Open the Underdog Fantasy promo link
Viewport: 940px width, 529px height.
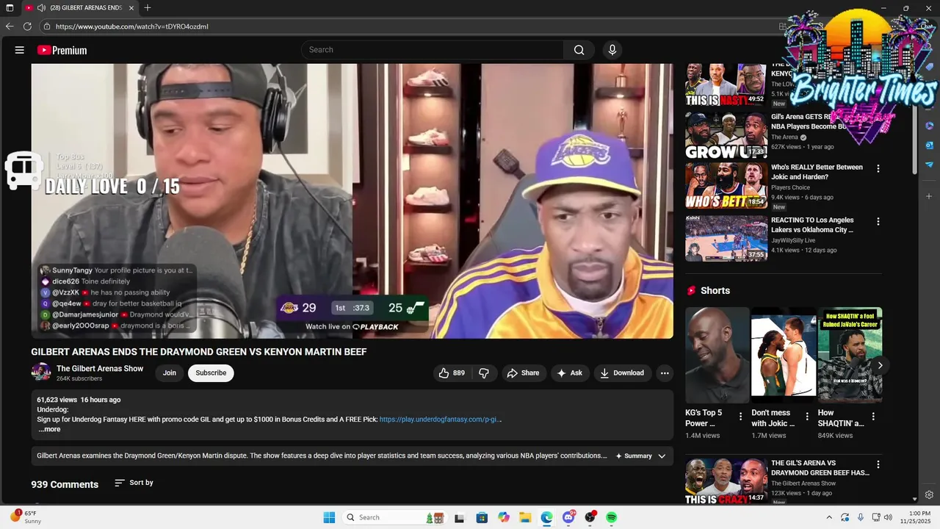pyautogui.click(x=439, y=420)
